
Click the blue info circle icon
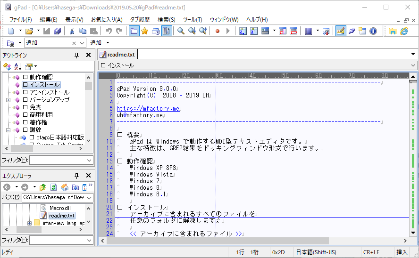(373, 31)
